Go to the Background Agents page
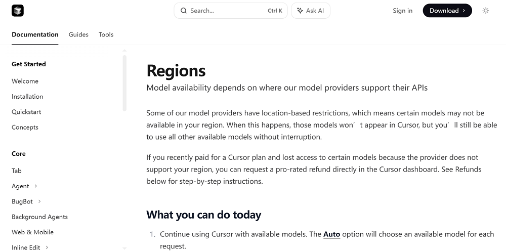 click(x=39, y=217)
